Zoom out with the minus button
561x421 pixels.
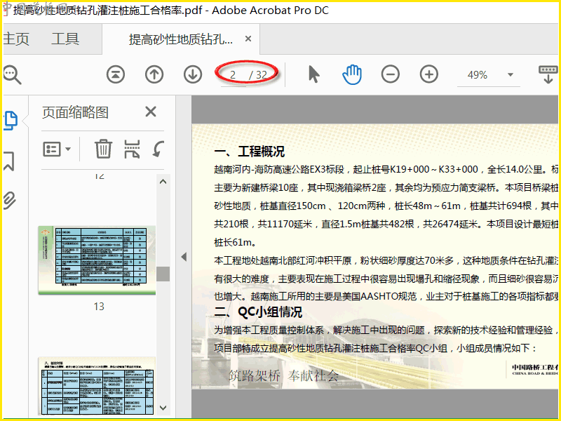click(x=391, y=74)
